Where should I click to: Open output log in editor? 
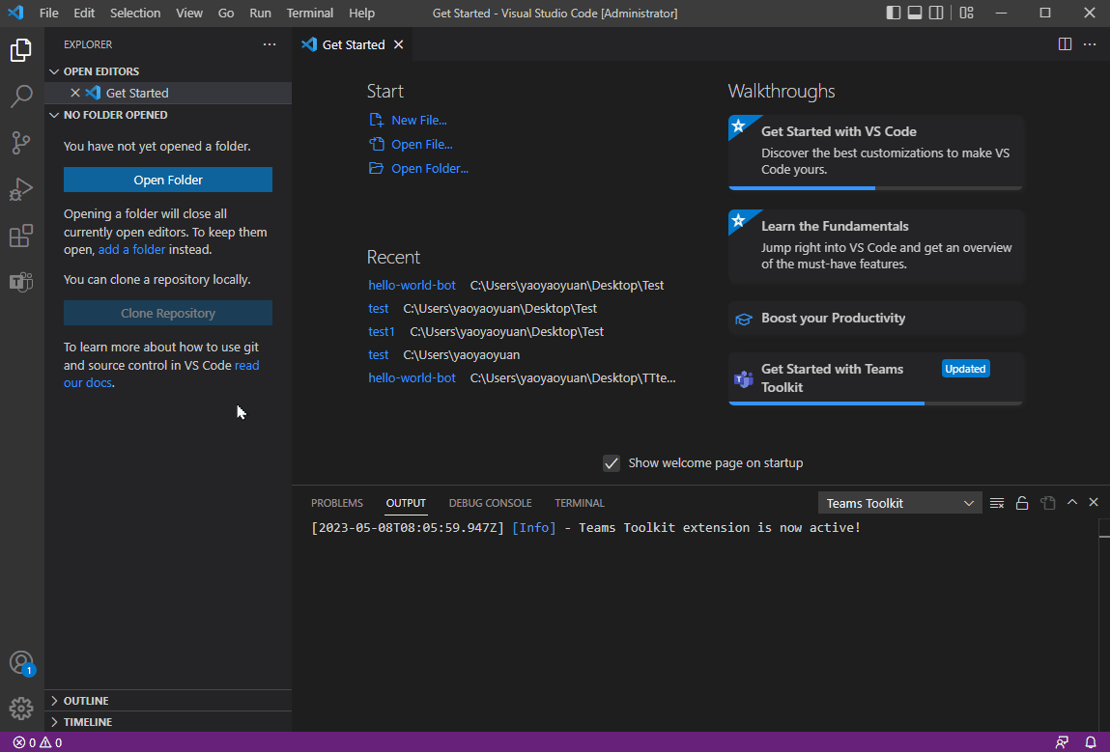pyautogui.click(x=1048, y=503)
